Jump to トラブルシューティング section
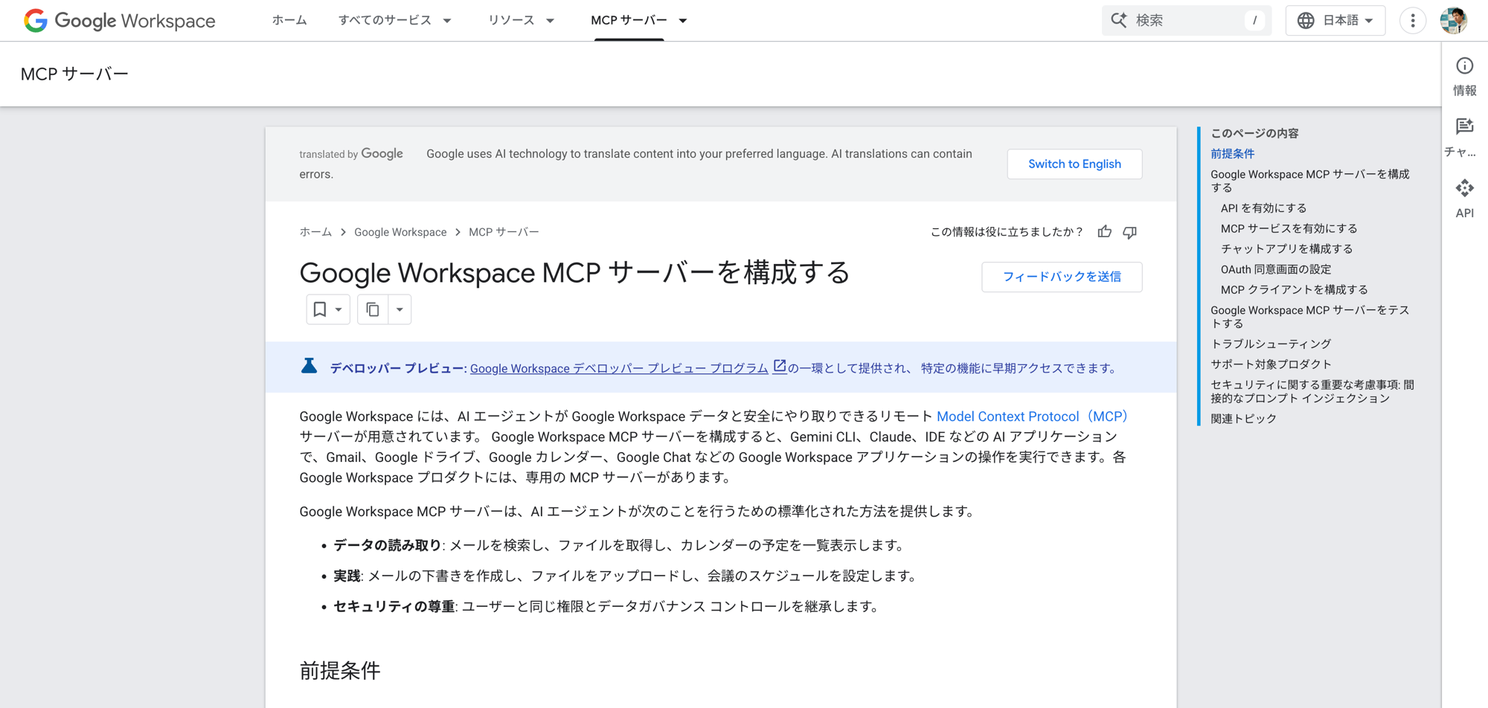 click(x=1271, y=344)
